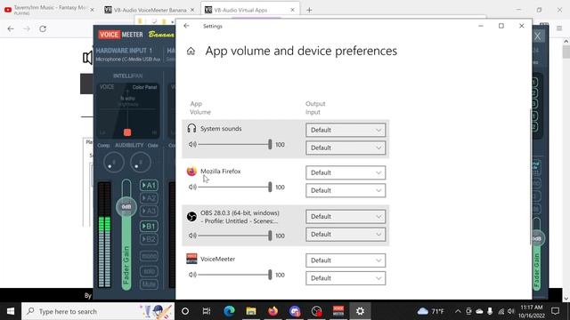Open VoiceMeeter Input device dropdown
The width and height of the screenshot is (570, 320).
tap(346, 278)
